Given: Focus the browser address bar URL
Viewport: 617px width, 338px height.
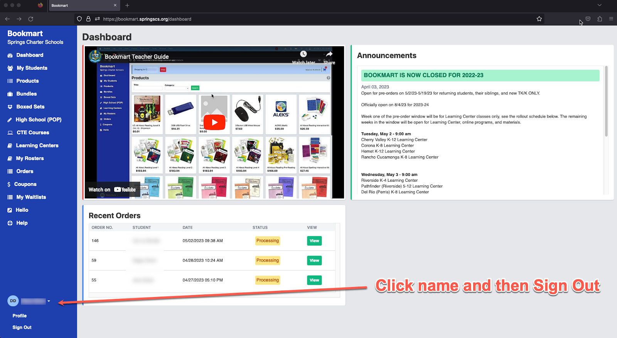Looking at the screenshot, I should (147, 19).
